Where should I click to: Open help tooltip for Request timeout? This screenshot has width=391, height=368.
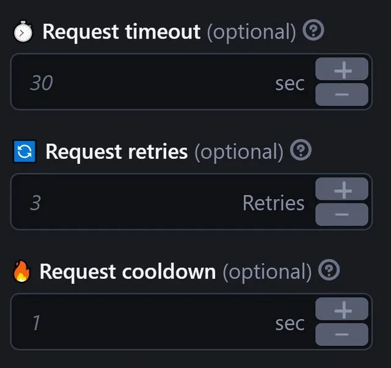point(313,30)
